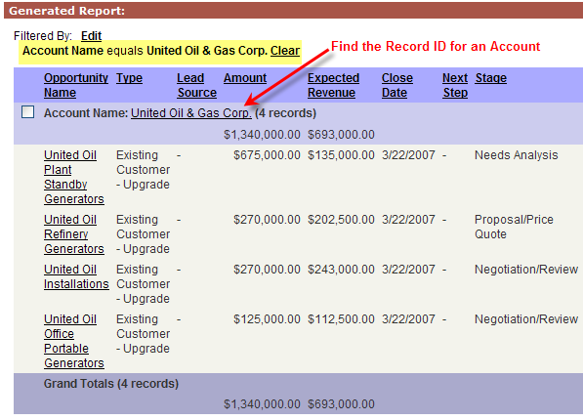
Task: Click the Needs Analysis stage cell
Action: point(516,155)
